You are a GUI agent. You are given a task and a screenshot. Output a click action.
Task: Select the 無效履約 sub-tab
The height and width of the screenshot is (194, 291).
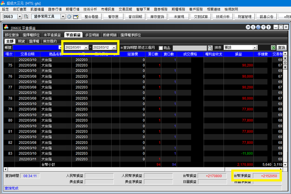(x=50, y=41)
